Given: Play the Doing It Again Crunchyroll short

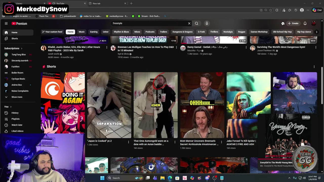Looking at the screenshot, I should (x=63, y=103).
